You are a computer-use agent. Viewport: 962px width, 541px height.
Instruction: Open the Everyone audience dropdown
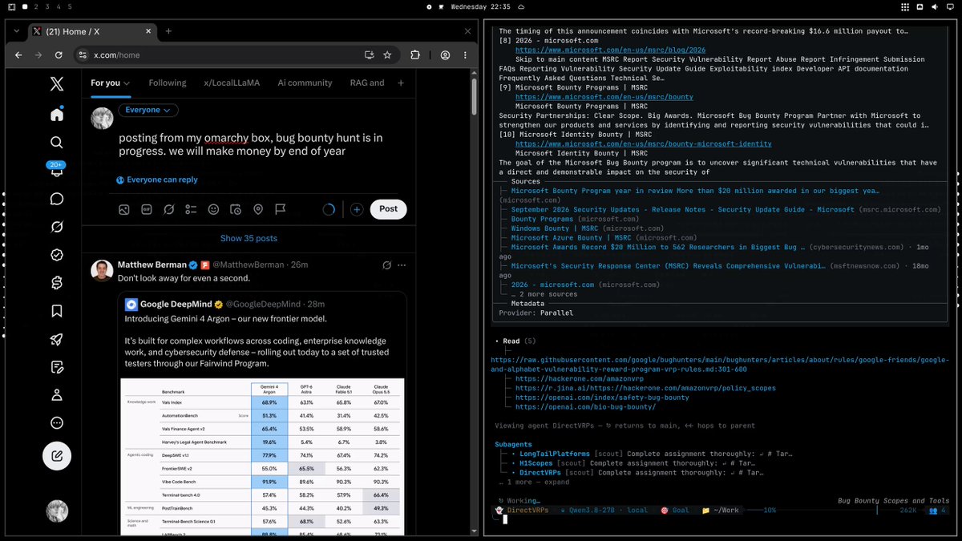pyautogui.click(x=148, y=110)
